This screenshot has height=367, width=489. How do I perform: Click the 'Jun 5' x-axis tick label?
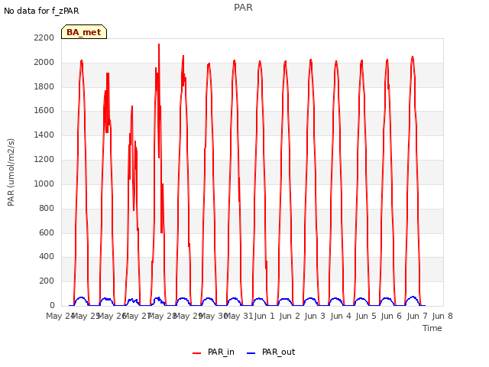366,316
